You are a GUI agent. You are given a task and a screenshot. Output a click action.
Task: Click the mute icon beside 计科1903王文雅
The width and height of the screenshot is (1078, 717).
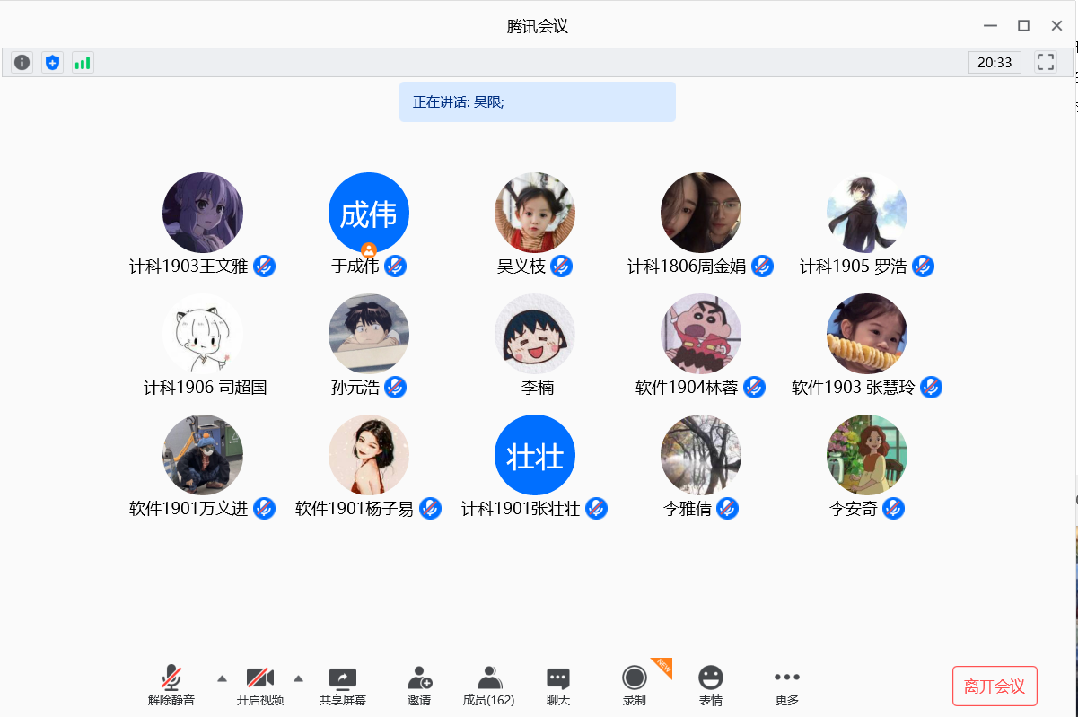[263, 266]
